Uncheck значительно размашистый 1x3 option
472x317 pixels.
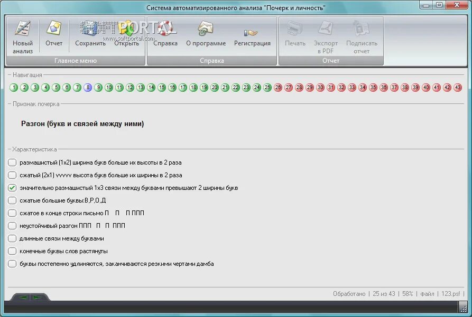[x=12, y=188]
